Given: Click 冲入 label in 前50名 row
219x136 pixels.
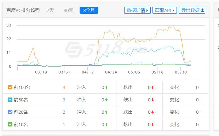Looking at the screenshot, I should click(82, 100).
